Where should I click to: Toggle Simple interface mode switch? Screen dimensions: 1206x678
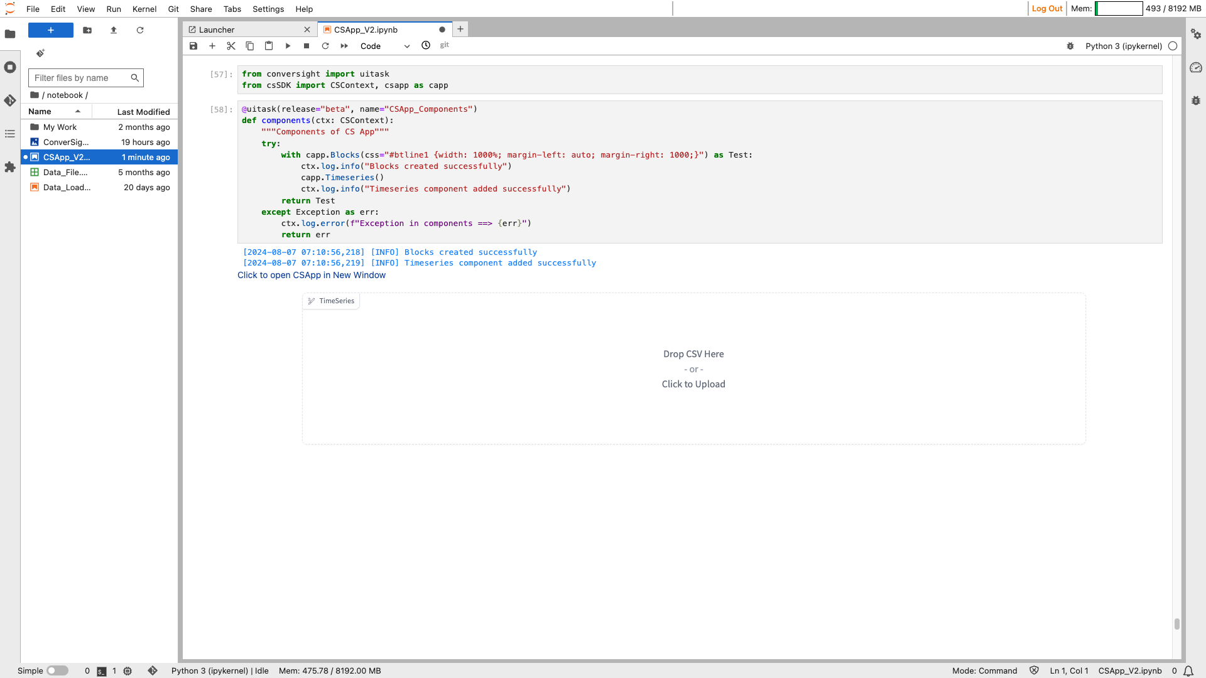pos(57,670)
